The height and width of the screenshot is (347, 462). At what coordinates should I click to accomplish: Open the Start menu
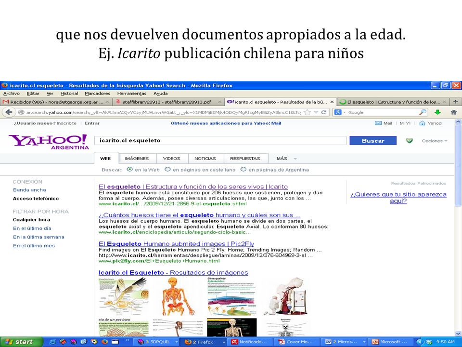(x=21, y=342)
